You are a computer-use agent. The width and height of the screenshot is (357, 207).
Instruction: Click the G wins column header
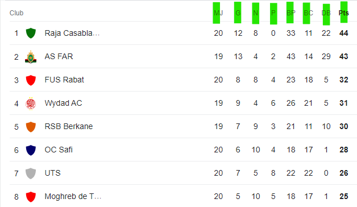tap(238, 13)
